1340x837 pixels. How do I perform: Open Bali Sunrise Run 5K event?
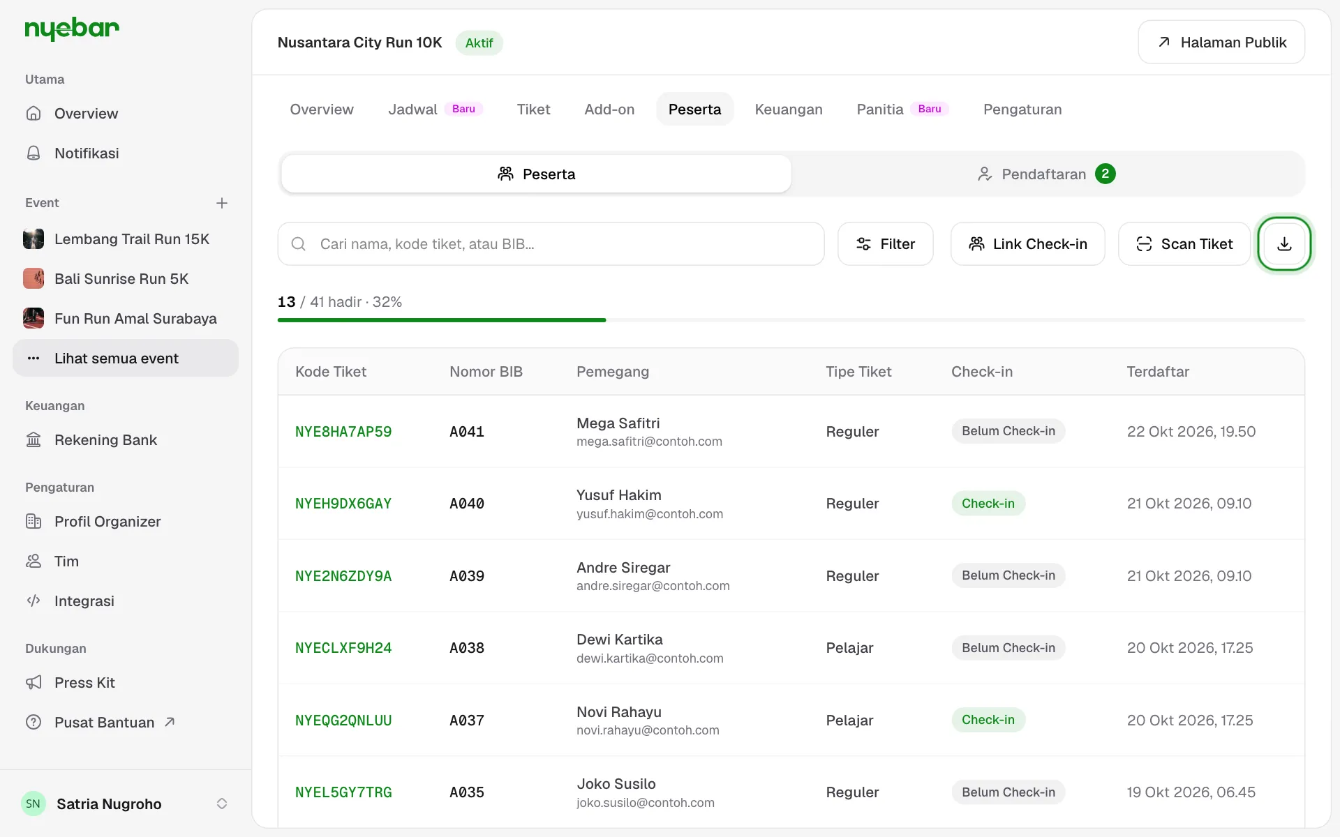coord(126,279)
